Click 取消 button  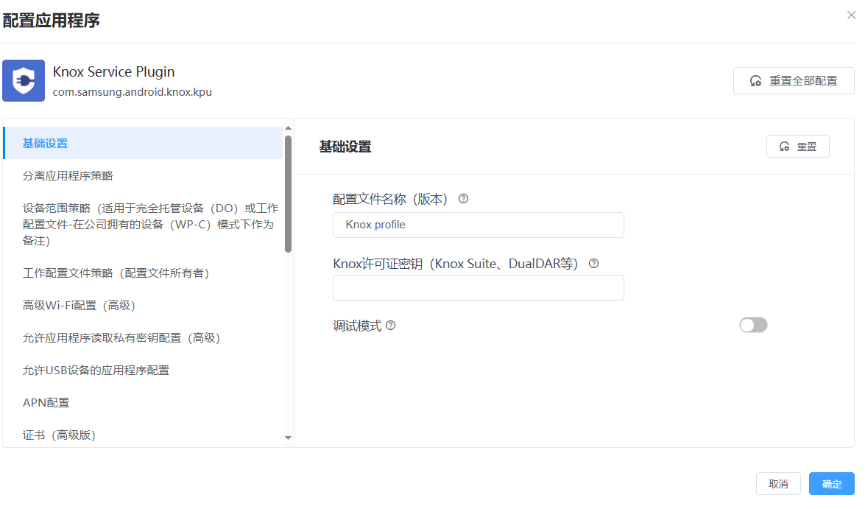(x=778, y=484)
